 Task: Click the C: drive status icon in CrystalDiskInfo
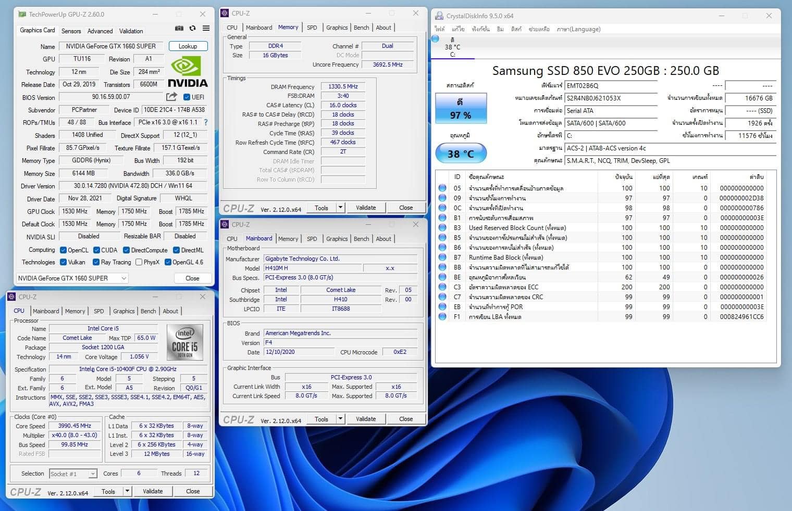tap(436, 39)
